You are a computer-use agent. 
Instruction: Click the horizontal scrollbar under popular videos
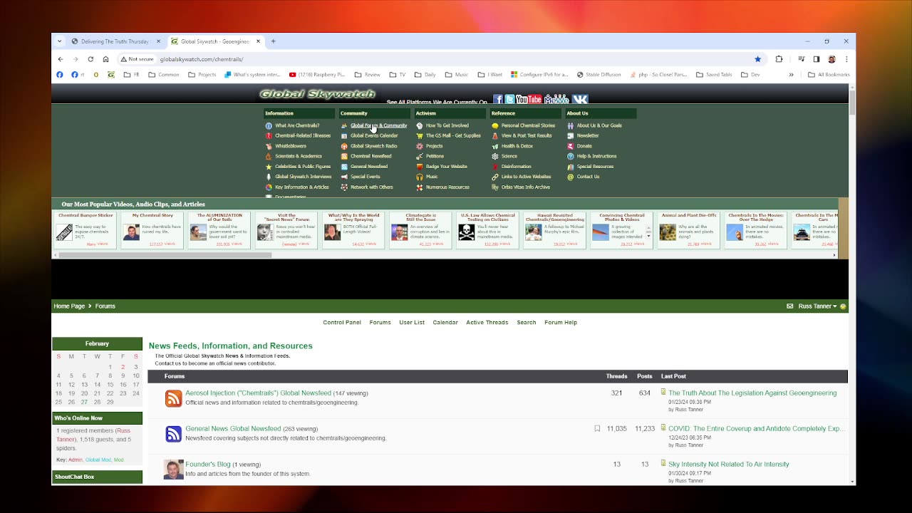pyautogui.click(x=165, y=254)
